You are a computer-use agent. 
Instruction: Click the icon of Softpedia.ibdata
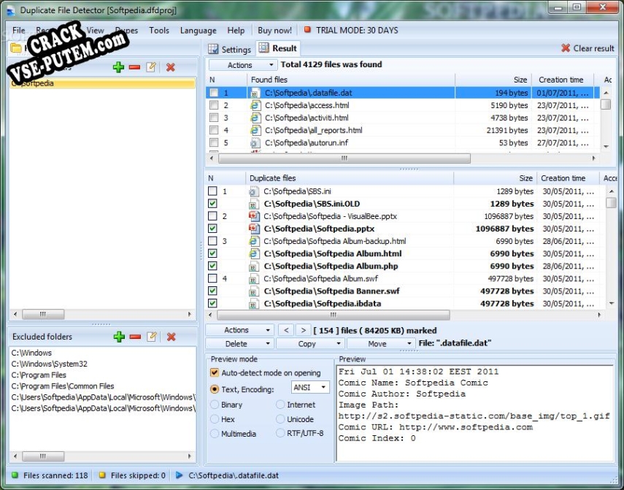point(254,304)
